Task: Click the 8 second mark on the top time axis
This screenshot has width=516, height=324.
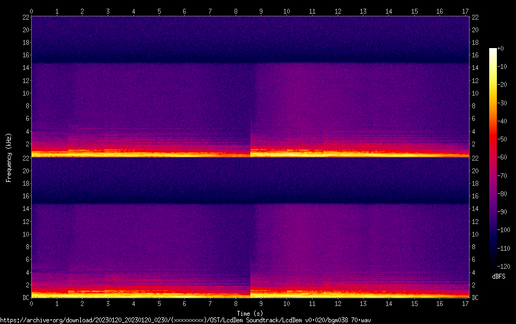Action: [x=236, y=11]
